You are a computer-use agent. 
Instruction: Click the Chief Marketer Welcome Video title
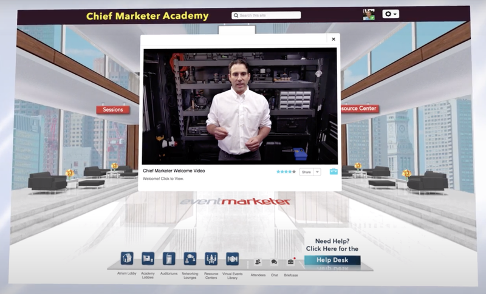pos(174,171)
